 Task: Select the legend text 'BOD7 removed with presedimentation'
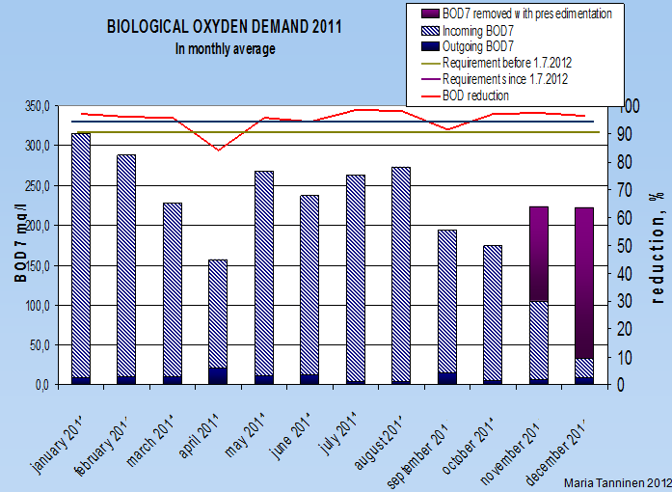point(526,14)
